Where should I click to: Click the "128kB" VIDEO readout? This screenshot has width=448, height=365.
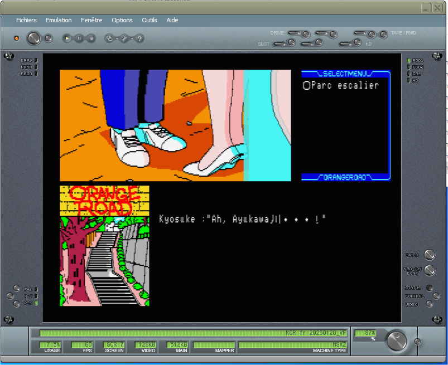[x=146, y=345]
